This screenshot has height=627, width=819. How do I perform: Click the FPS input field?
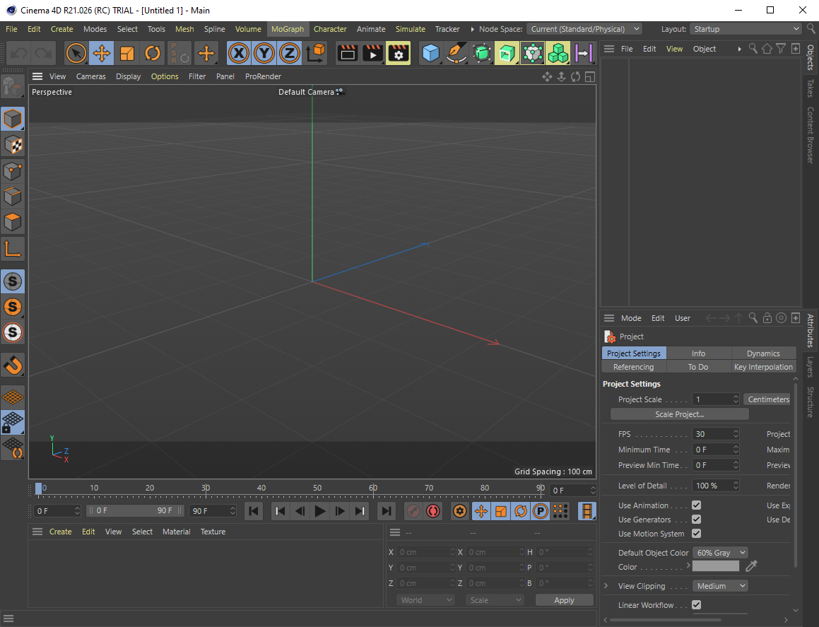715,434
